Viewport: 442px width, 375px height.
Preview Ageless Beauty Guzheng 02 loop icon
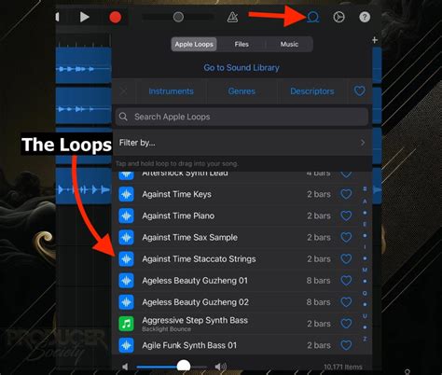tap(126, 302)
